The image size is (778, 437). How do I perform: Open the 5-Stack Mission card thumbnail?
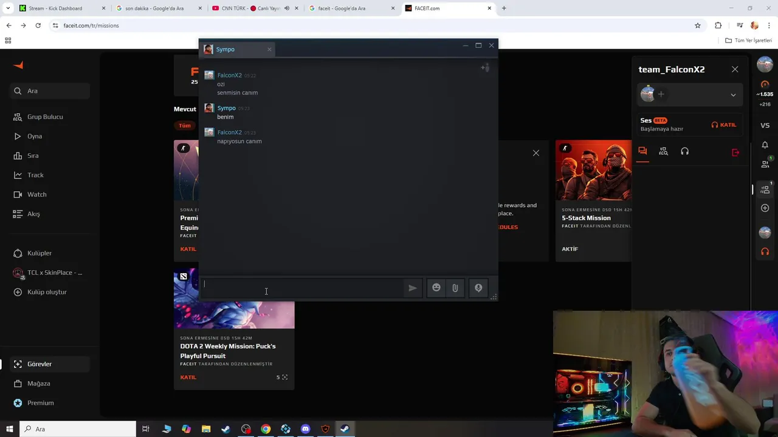(x=594, y=170)
